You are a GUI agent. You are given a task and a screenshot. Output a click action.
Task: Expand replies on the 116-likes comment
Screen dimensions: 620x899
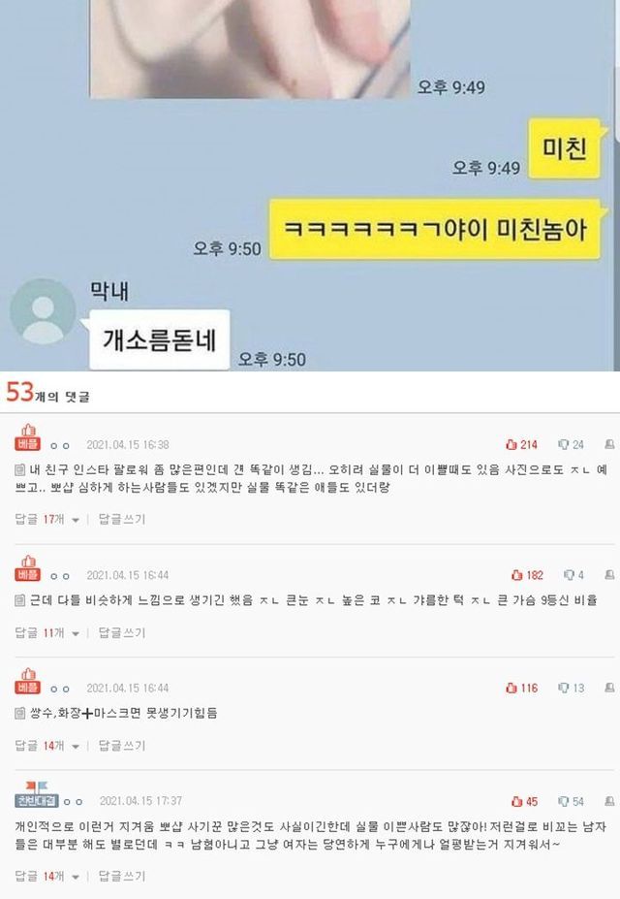coord(76,747)
